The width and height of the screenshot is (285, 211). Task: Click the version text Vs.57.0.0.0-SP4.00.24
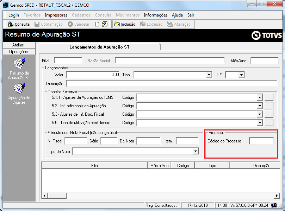[249, 205]
